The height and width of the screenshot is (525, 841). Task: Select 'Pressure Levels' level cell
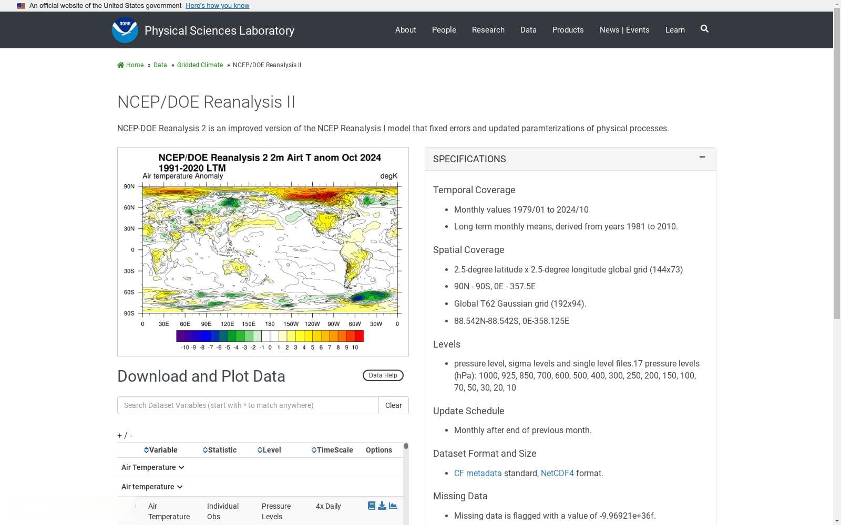click(x=276, y=511)
